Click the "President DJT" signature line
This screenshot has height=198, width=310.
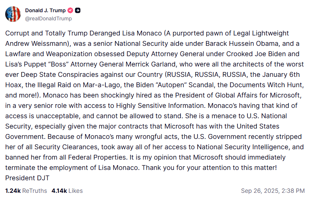pos(27,178)
